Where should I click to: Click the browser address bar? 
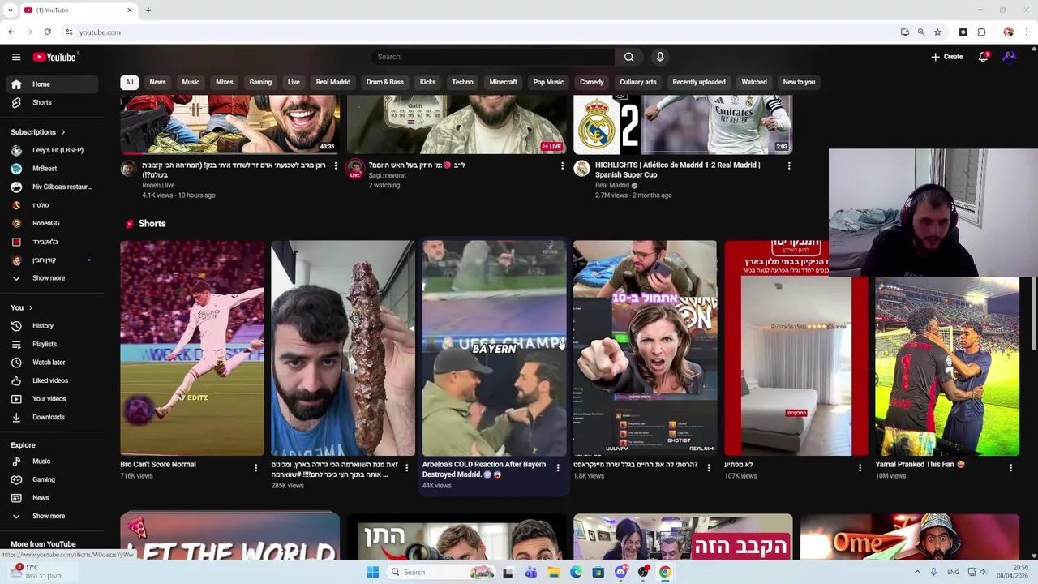[478, 32]
